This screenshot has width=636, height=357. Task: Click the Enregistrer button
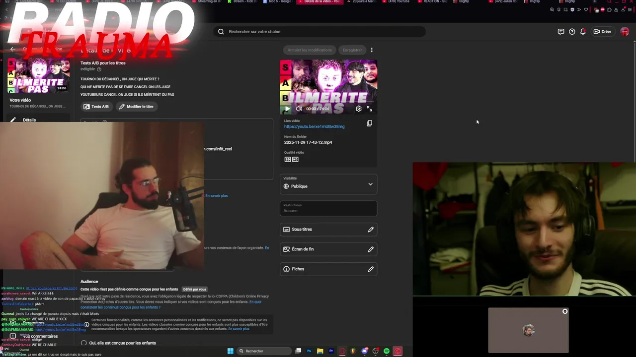coord(352,50)
